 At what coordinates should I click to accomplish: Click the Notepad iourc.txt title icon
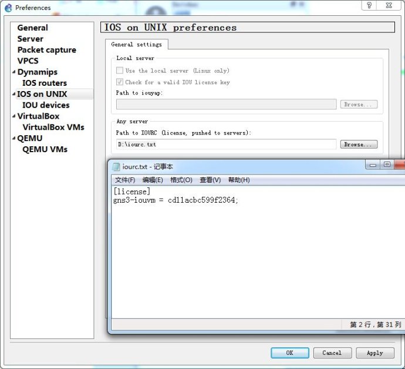pos(116,167)
